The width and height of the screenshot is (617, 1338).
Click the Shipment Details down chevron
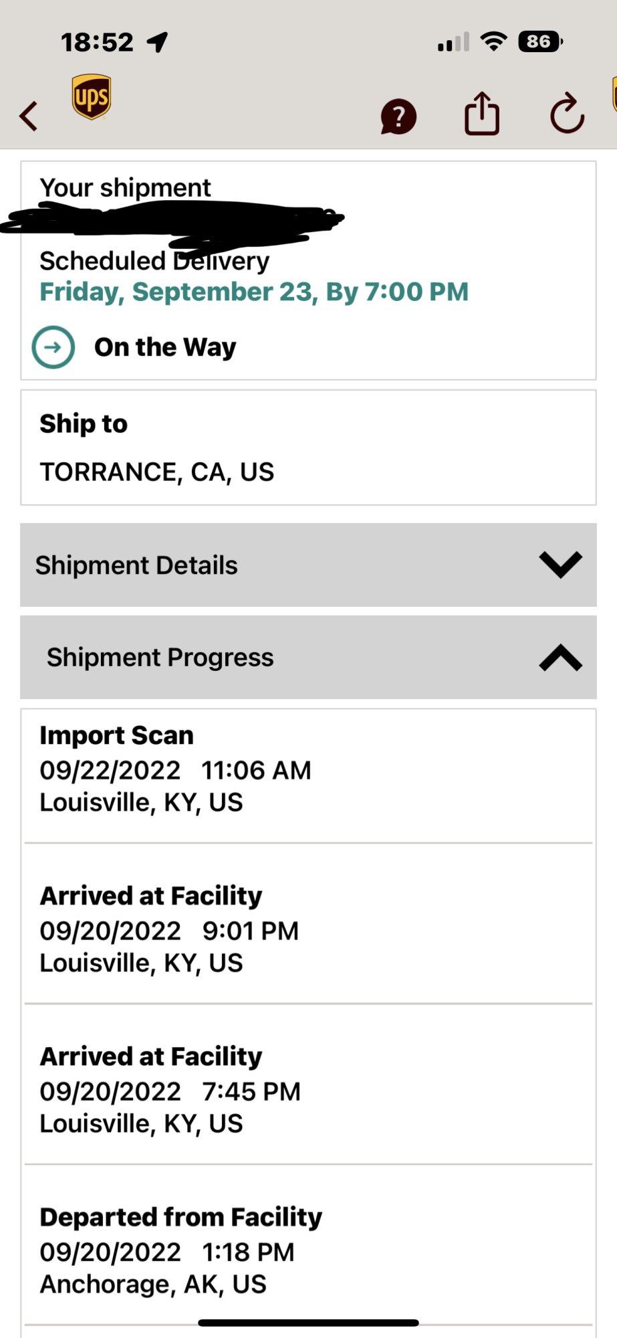(x=560, y=565)
